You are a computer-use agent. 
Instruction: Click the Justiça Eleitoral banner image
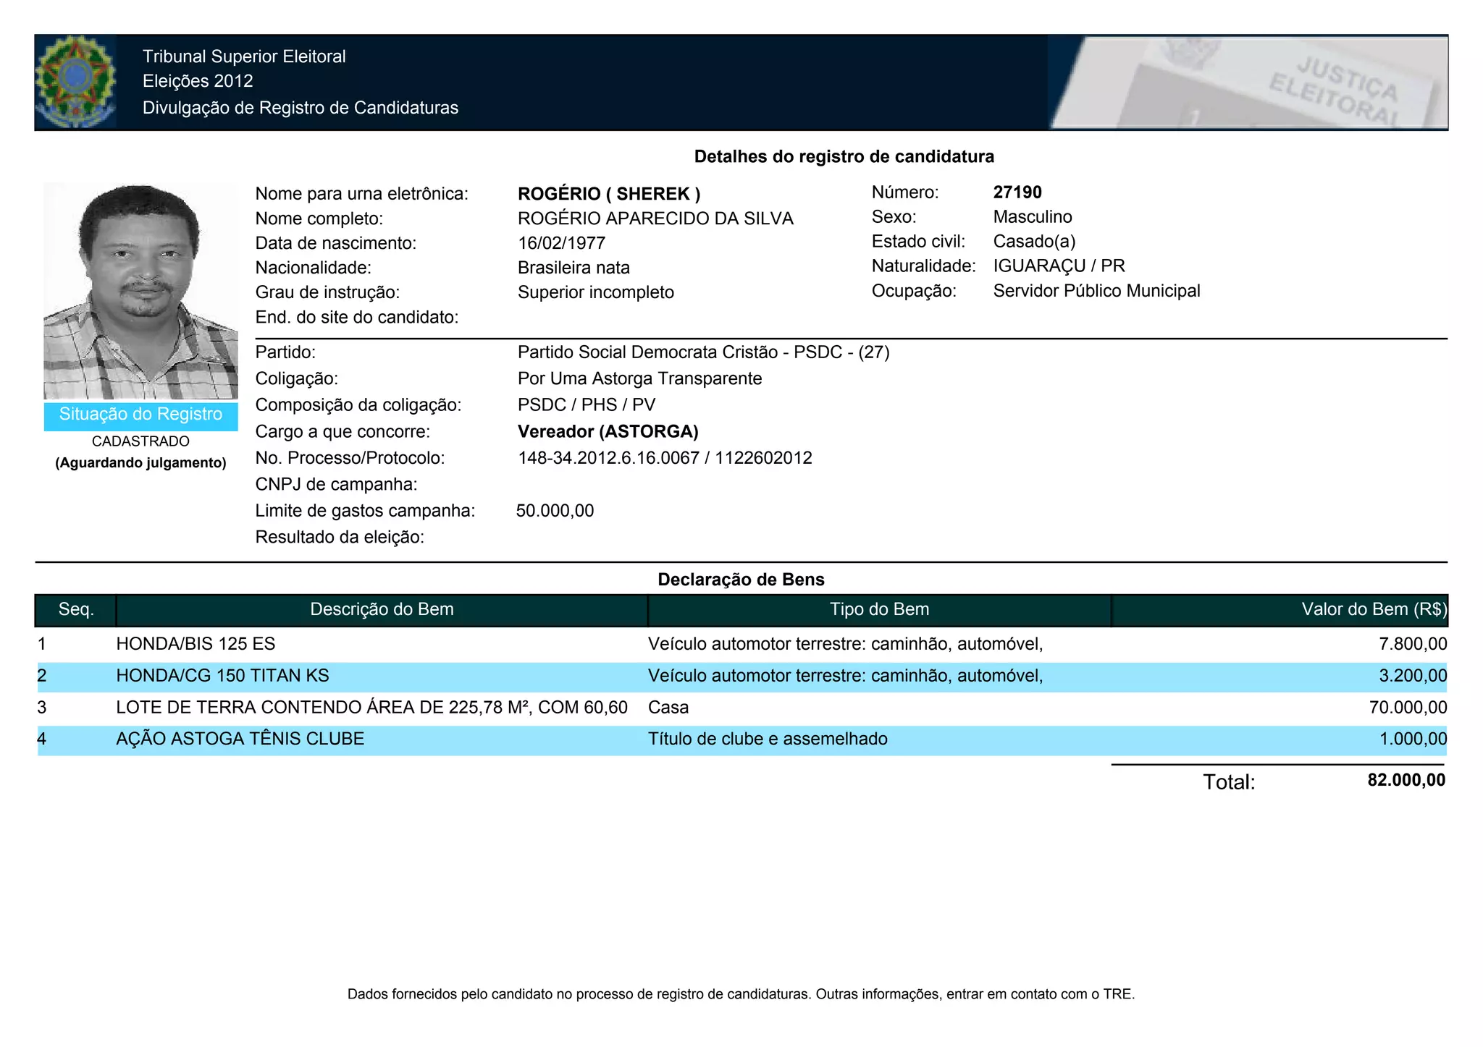pyautogui.click(x=1247, y=82)
